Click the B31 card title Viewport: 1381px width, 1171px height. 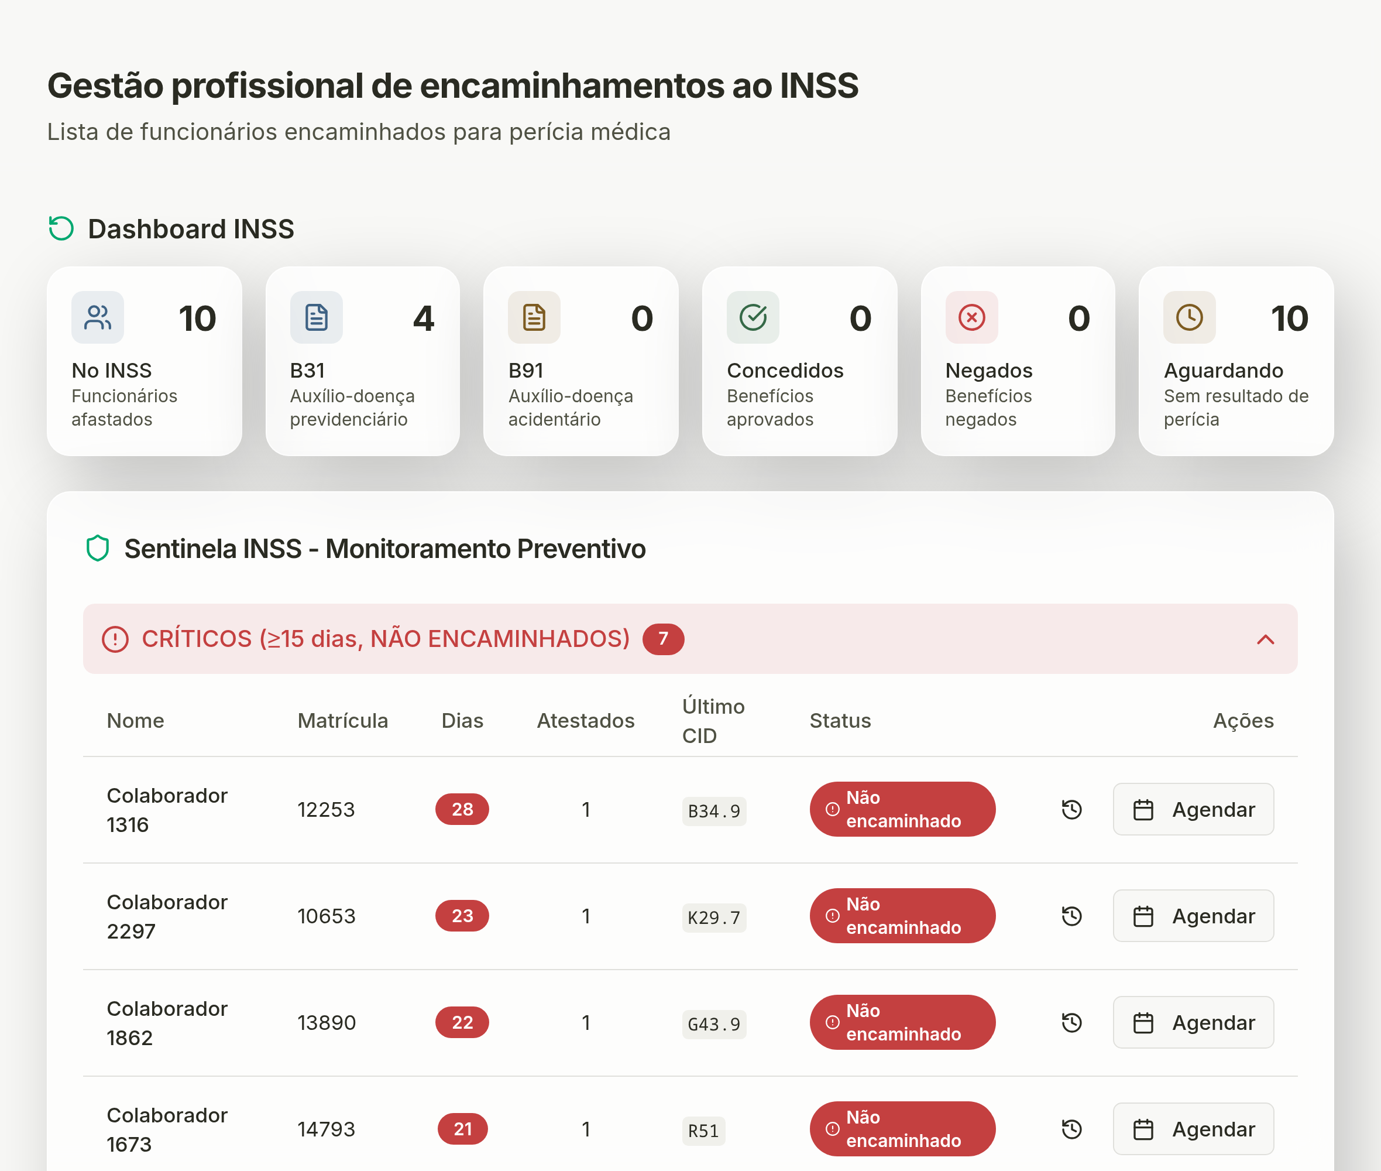(307, 371)
